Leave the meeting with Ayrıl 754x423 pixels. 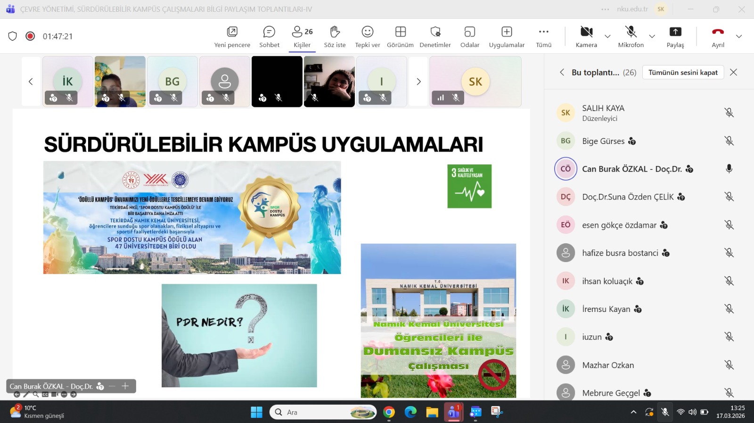coord(718,37)
